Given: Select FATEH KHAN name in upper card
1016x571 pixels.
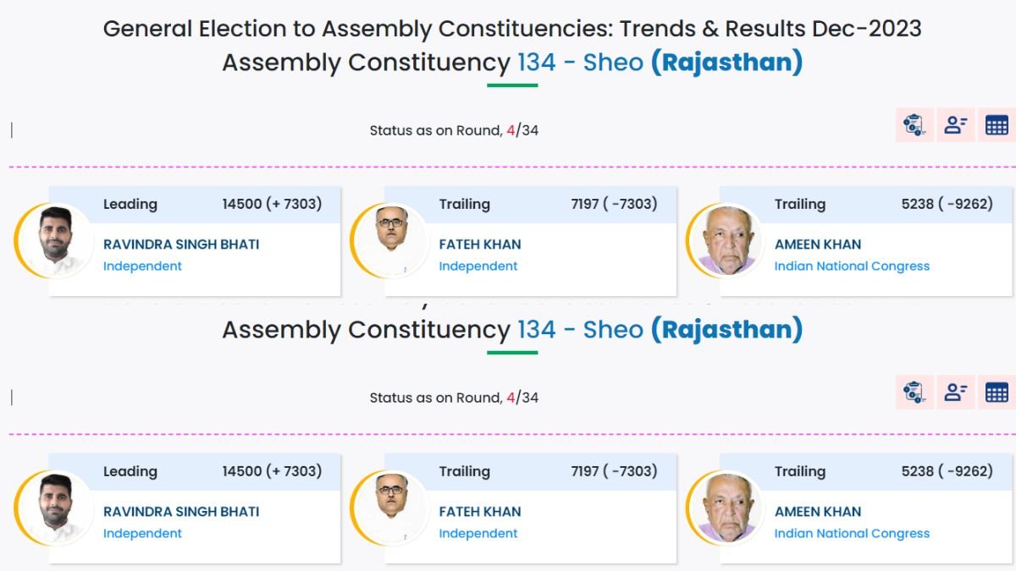Looking at the screenshot, I should point(479,244).
